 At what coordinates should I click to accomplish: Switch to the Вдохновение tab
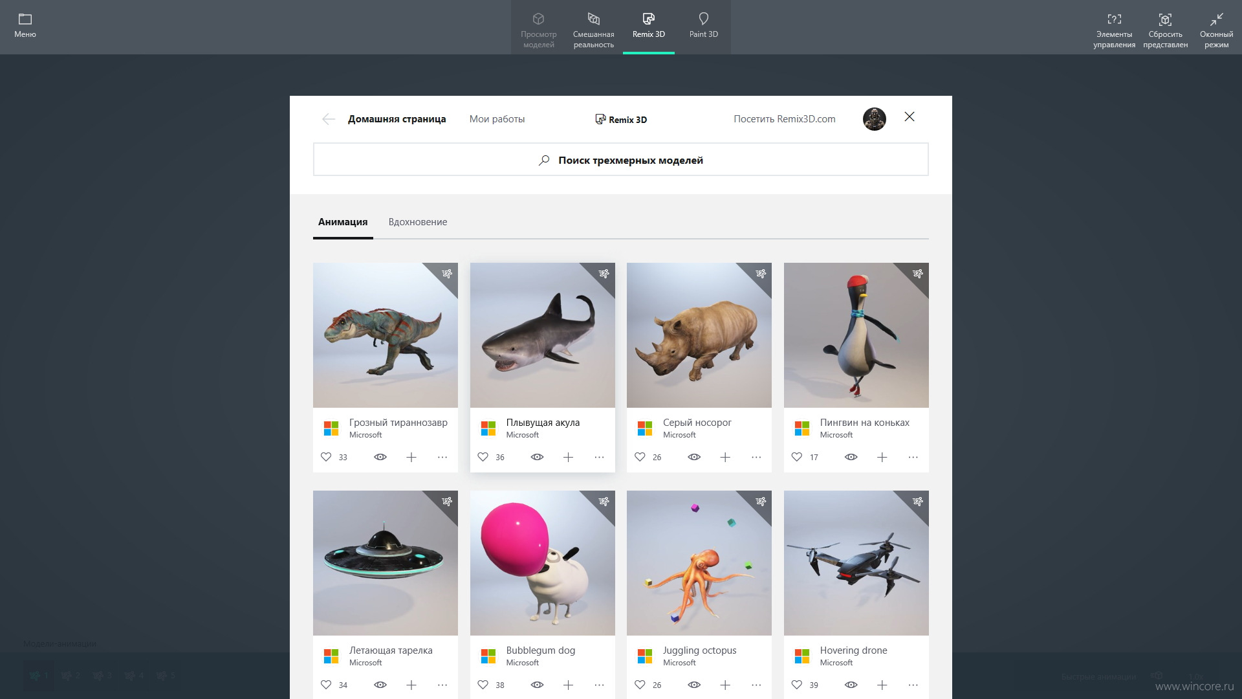(418, 222)
